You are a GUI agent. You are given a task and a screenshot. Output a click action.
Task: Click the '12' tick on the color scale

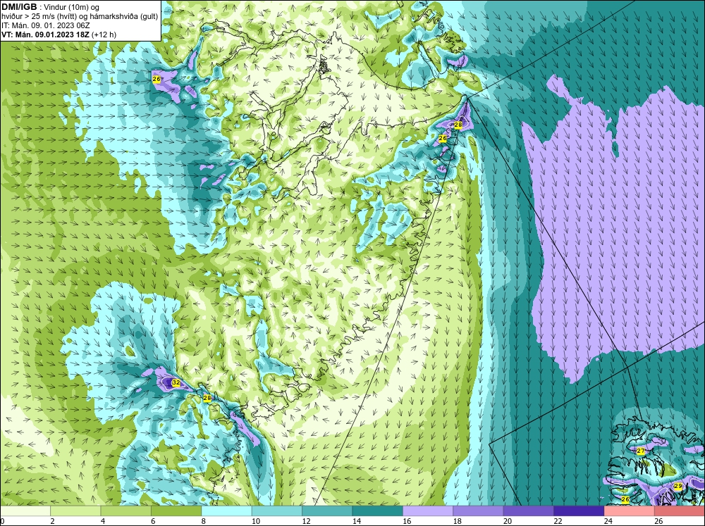(x=306, y=521)
